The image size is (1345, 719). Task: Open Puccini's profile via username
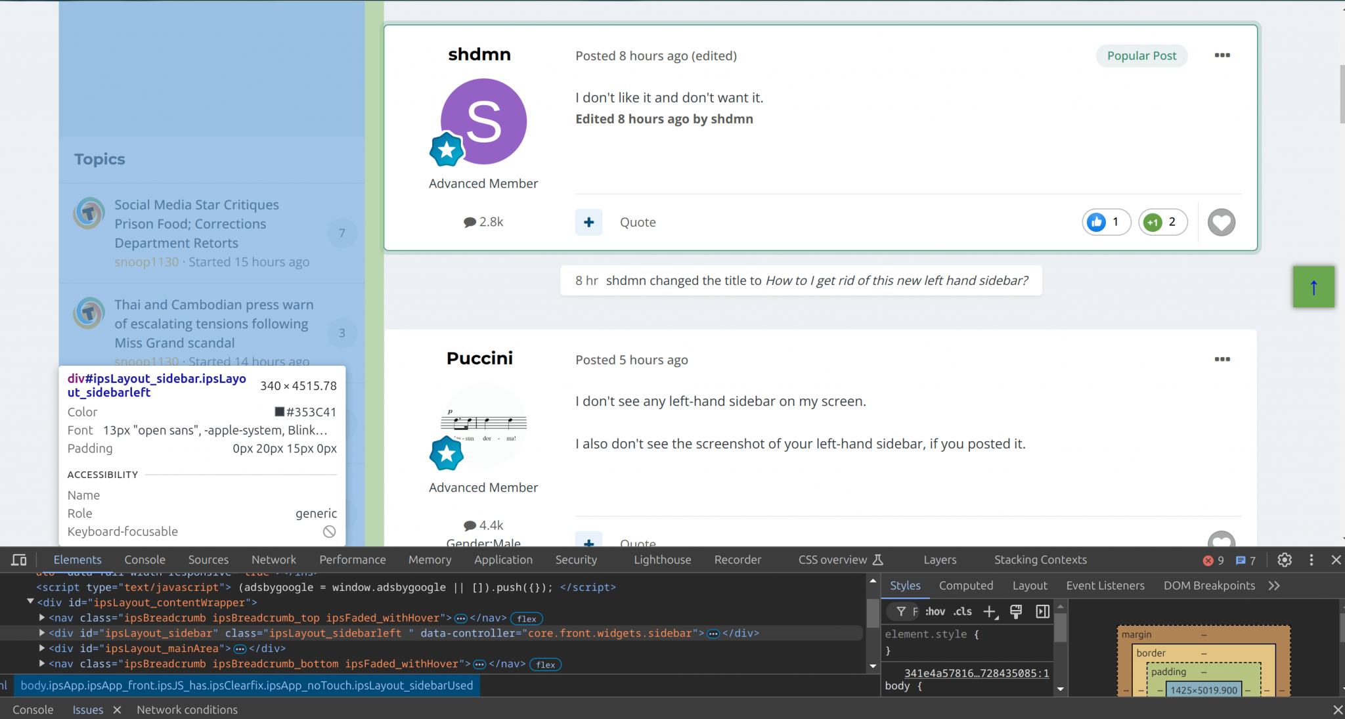click(479, 359)
